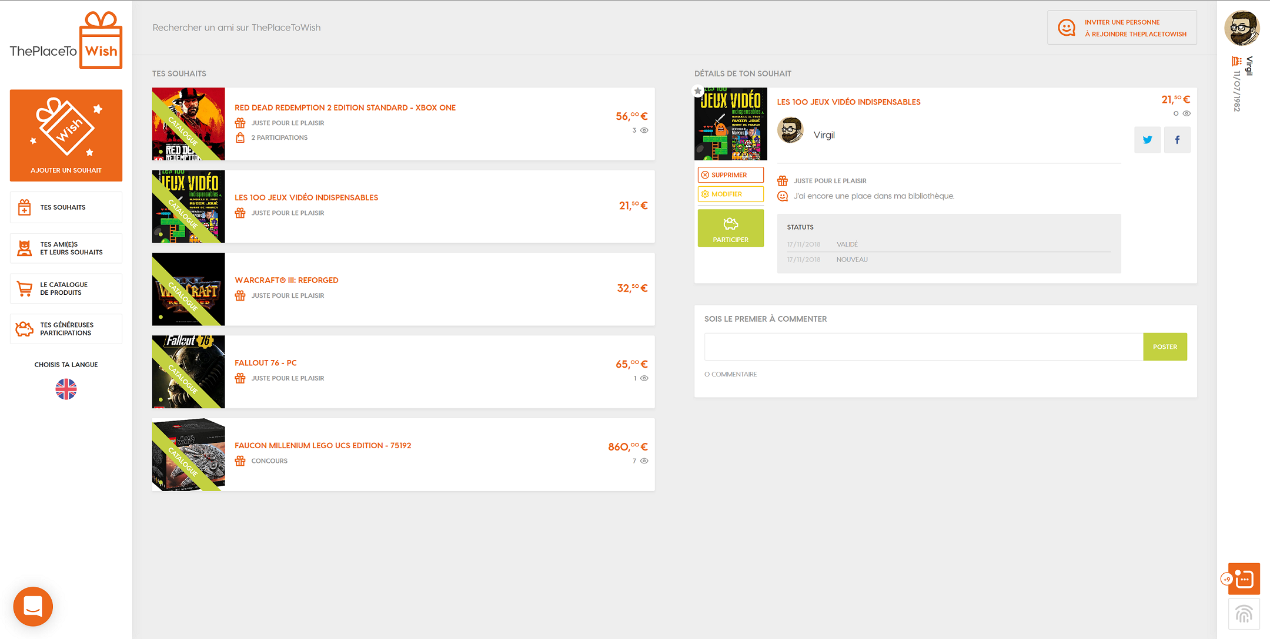Click the fingerprint icon bottom right

click(x=1244, y=614)
